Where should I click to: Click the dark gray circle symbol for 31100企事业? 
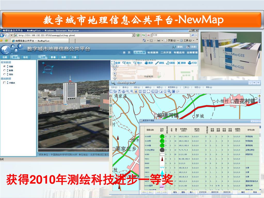162,150
